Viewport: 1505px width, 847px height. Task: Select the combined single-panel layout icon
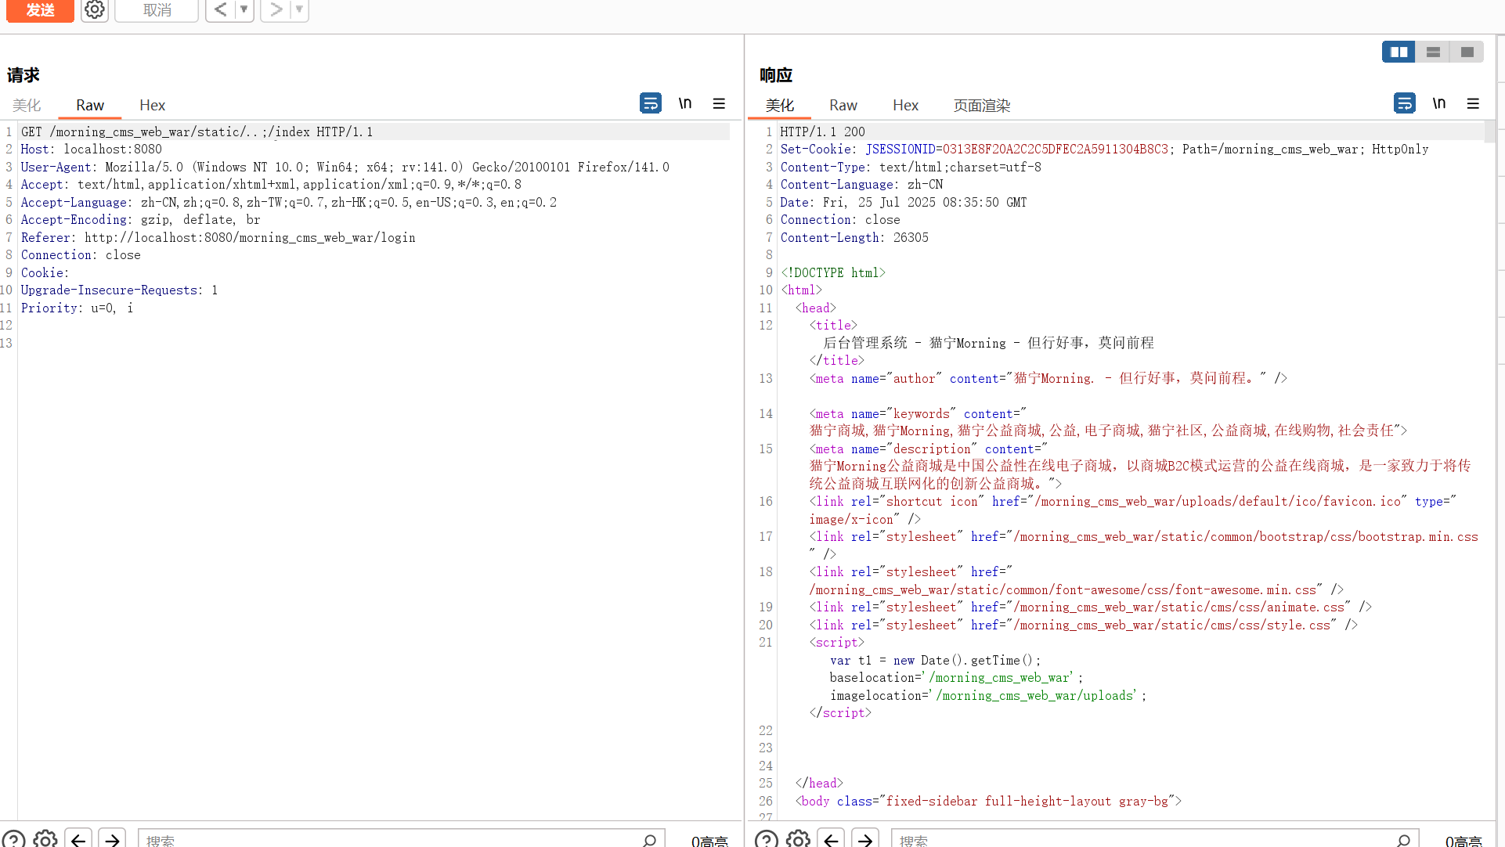pos(1467,52)
